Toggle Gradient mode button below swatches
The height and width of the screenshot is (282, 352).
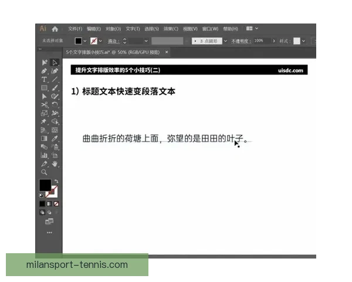point(49,204)
